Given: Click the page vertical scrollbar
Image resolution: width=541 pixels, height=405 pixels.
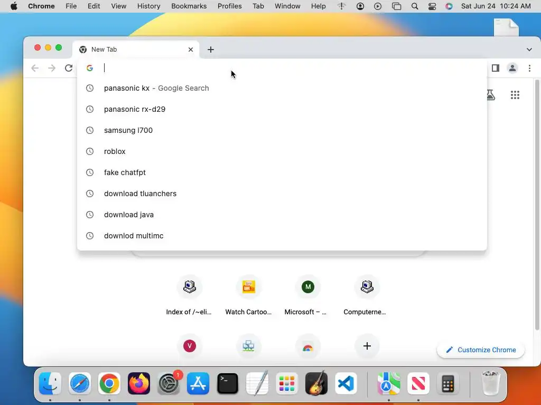Looking at the screenshot, I should point(537,205).
